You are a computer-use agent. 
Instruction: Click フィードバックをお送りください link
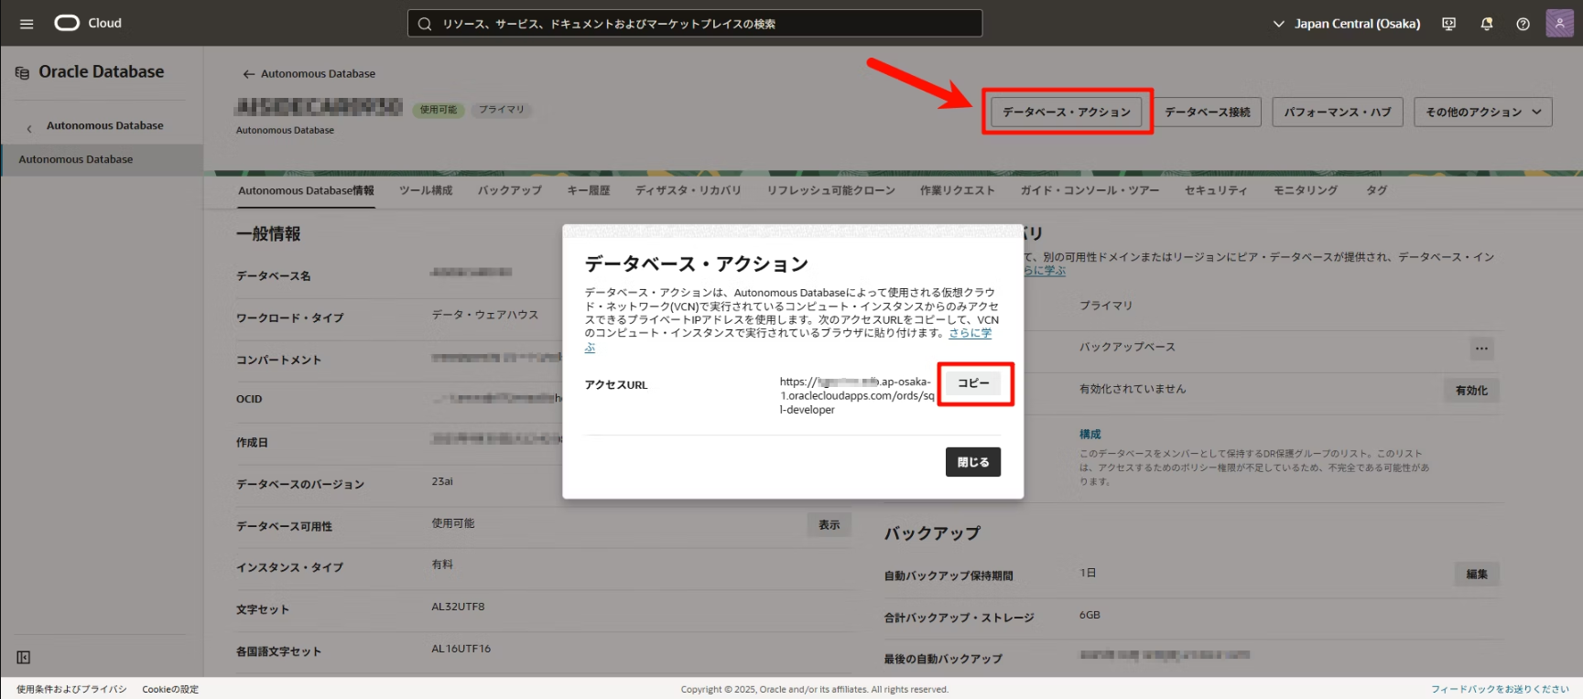pos(1500,689)
